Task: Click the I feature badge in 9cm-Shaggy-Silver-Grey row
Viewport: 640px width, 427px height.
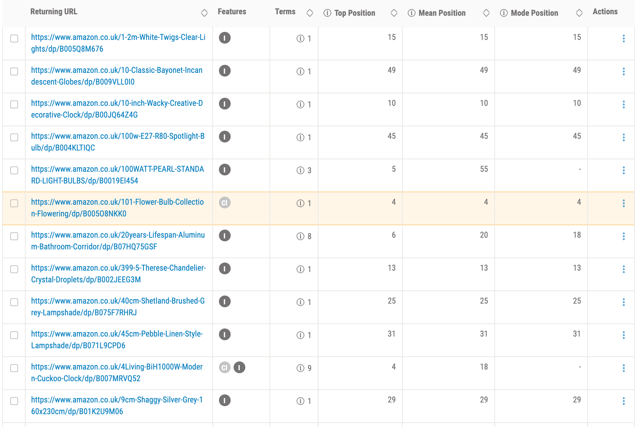Action: (225, 400)
